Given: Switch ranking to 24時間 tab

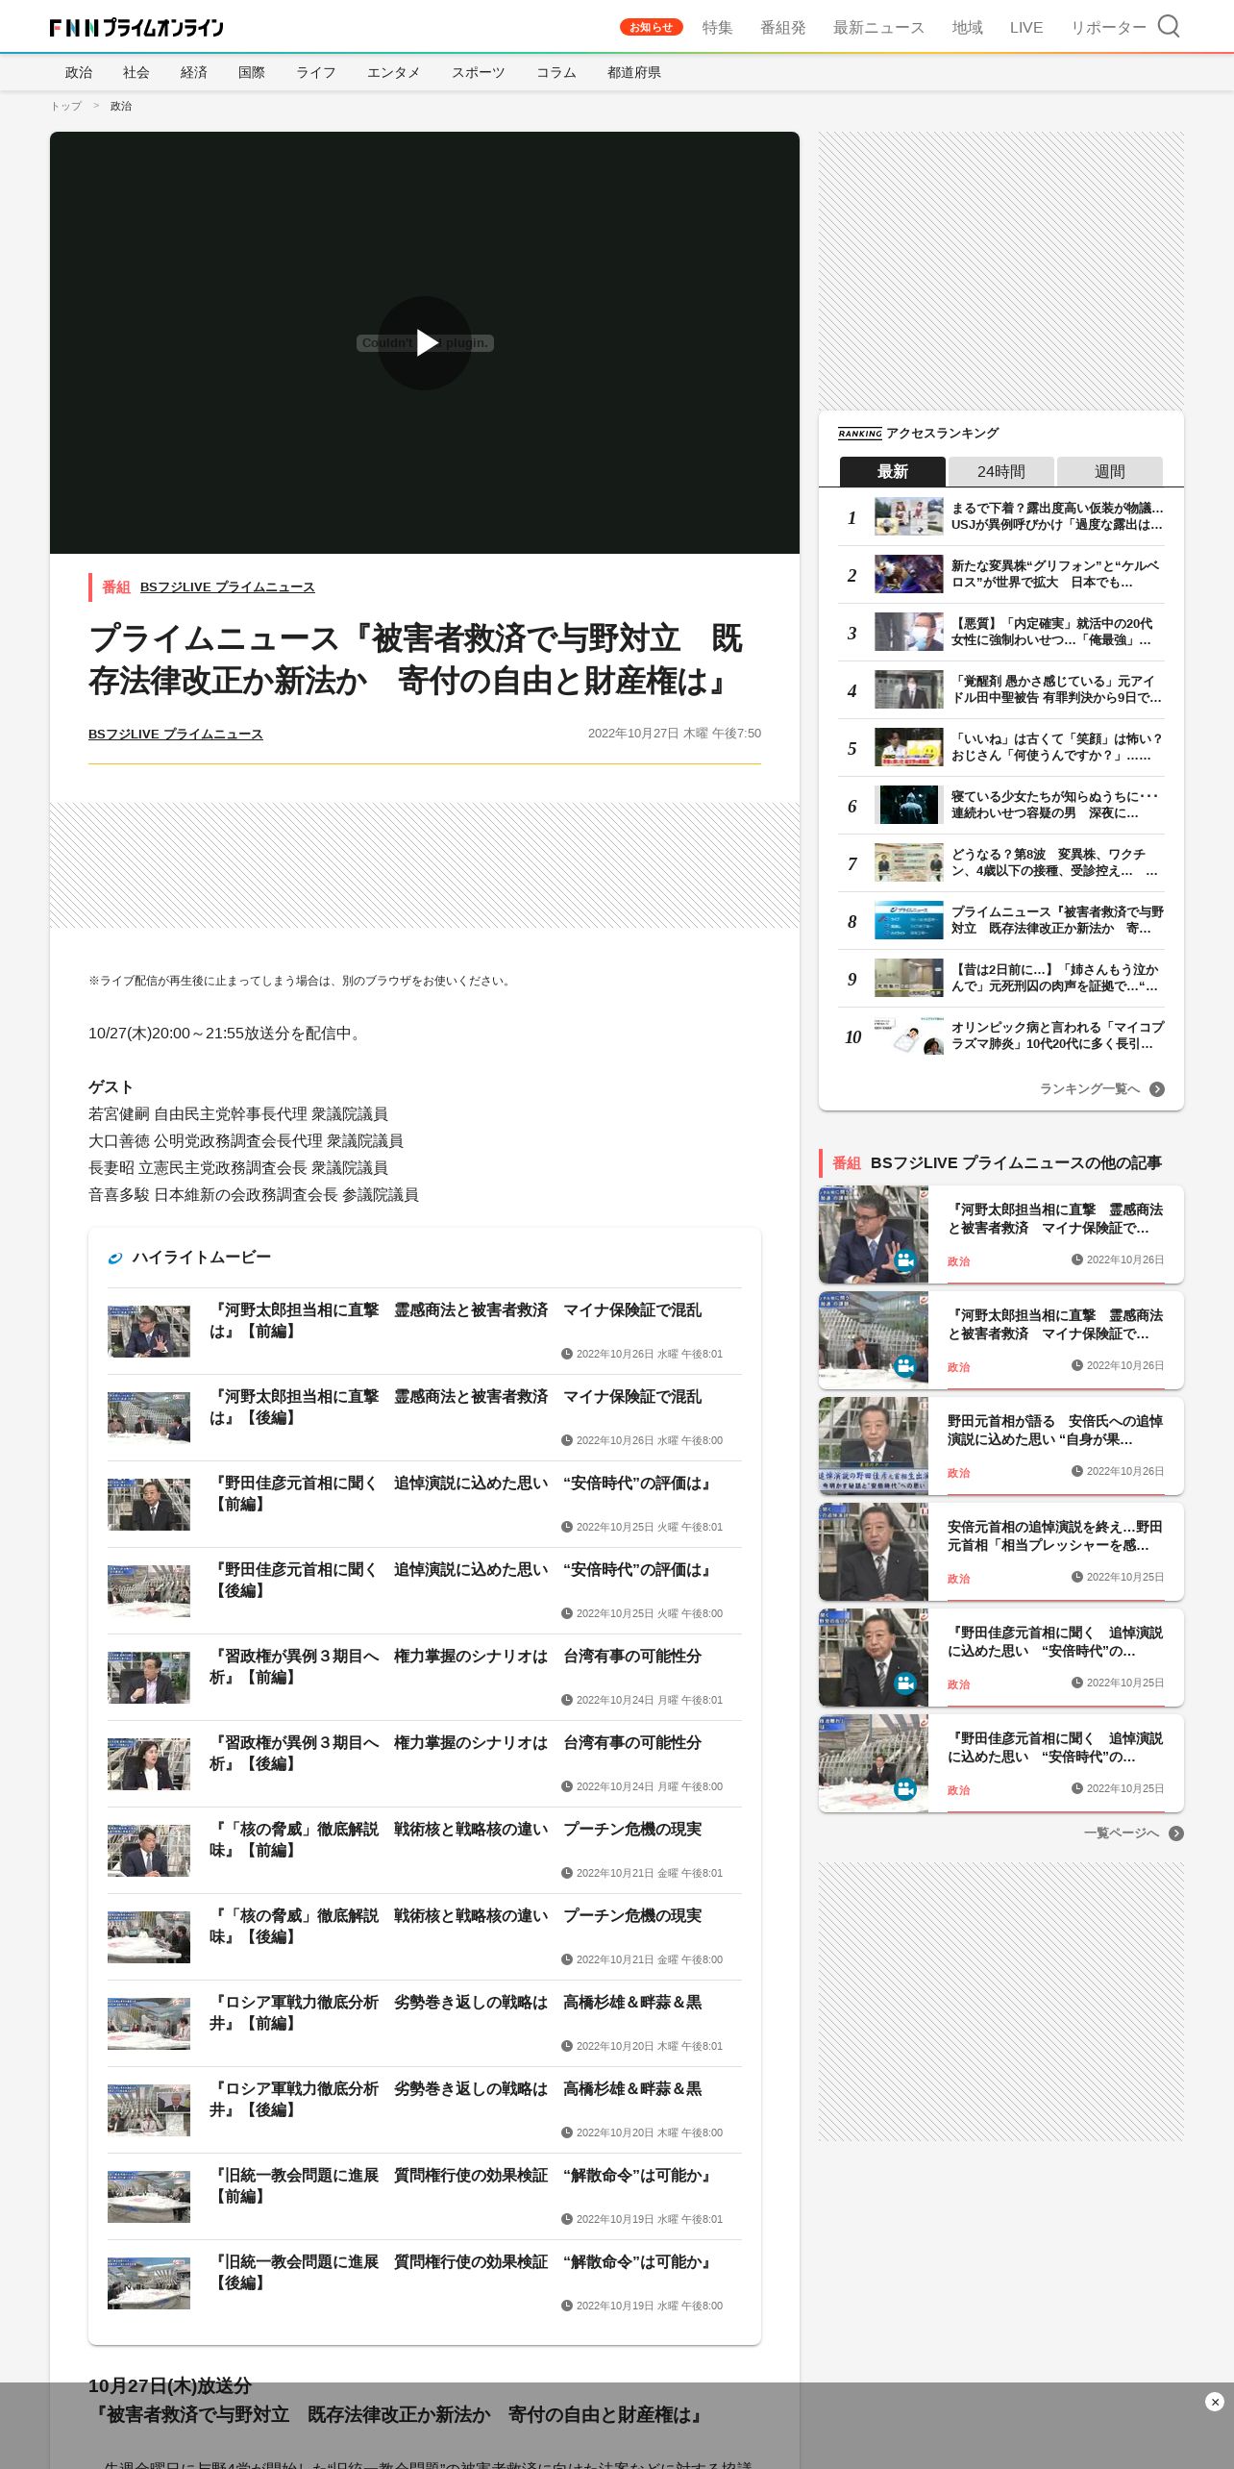Looking at the screenshot, I should [1001, 471].
